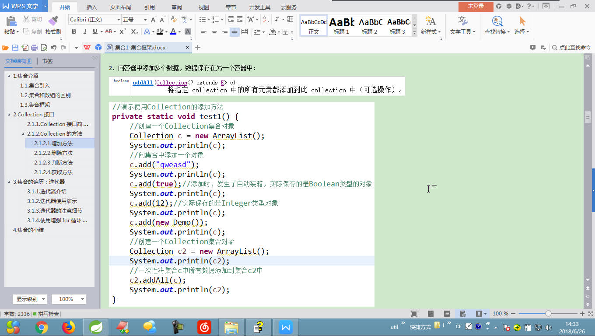
Task: Click the addAll method hyperlink
Action: point(143,82)
